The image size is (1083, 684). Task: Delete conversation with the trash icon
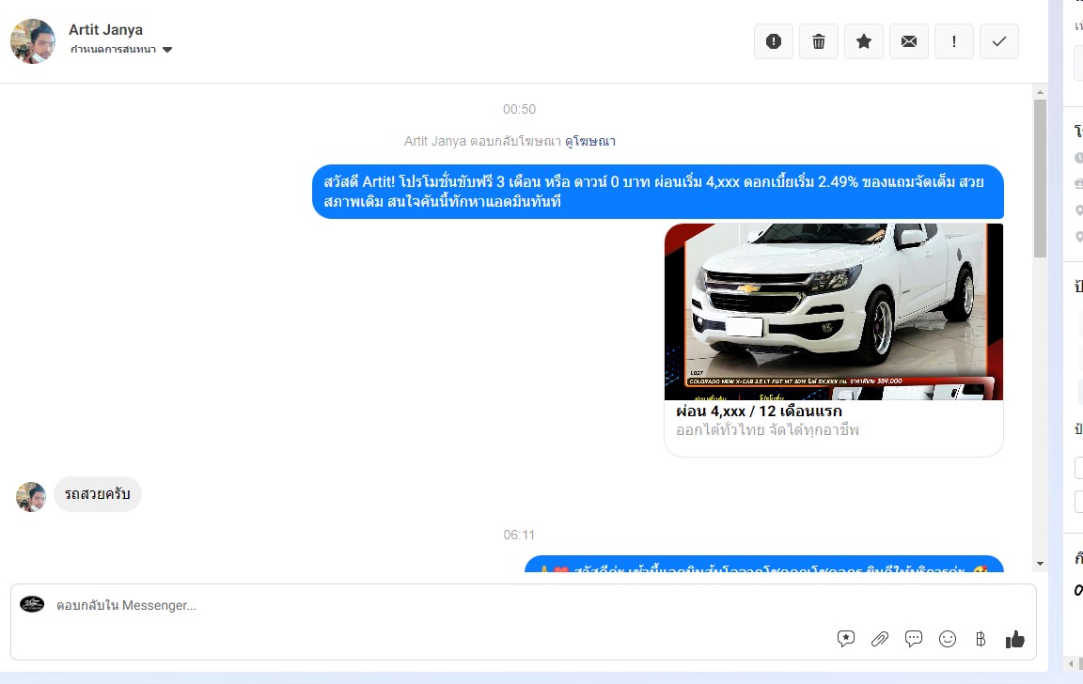[x=819, y=41]
